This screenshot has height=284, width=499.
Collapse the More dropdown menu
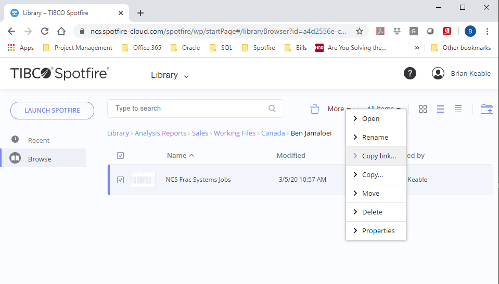point(339,109)
